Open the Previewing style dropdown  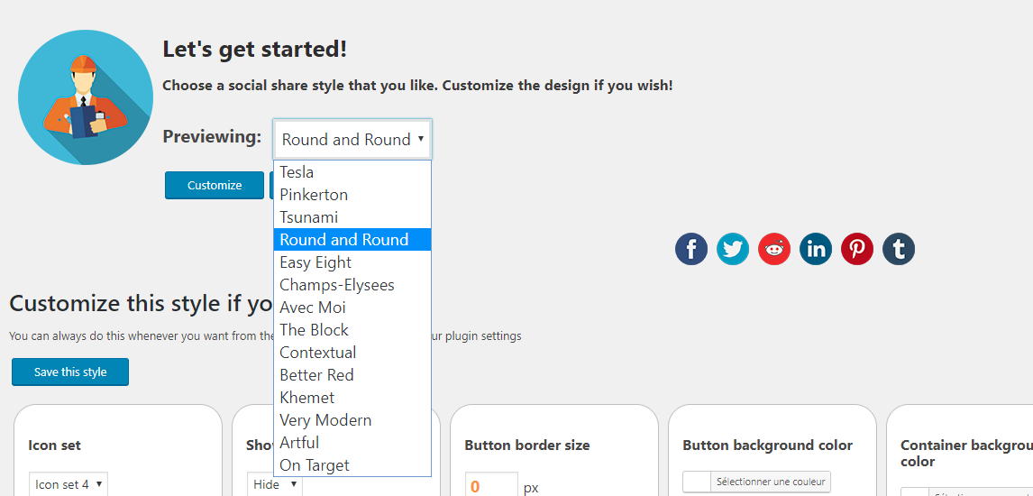353,139
